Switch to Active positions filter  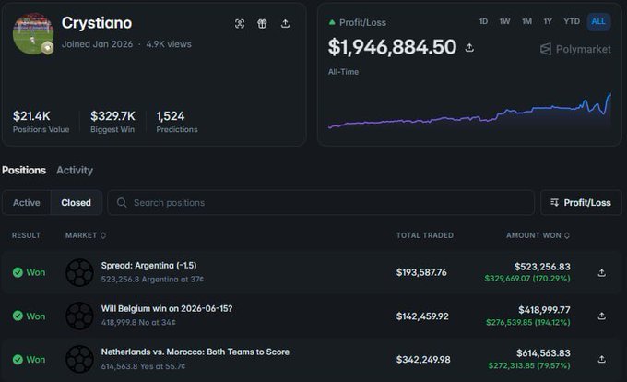(x=27, y=203)
